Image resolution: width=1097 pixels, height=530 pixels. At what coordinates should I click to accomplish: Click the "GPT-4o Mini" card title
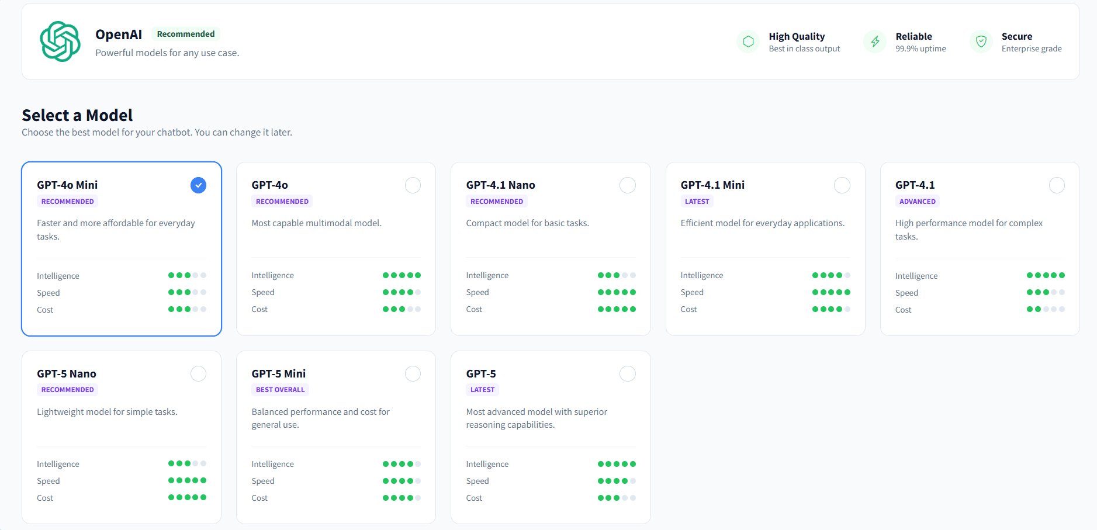tap(67, 185)
